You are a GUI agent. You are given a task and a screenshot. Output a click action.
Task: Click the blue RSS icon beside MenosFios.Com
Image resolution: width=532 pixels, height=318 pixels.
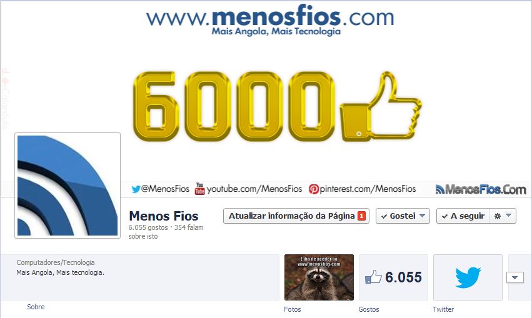click(439, 189)
